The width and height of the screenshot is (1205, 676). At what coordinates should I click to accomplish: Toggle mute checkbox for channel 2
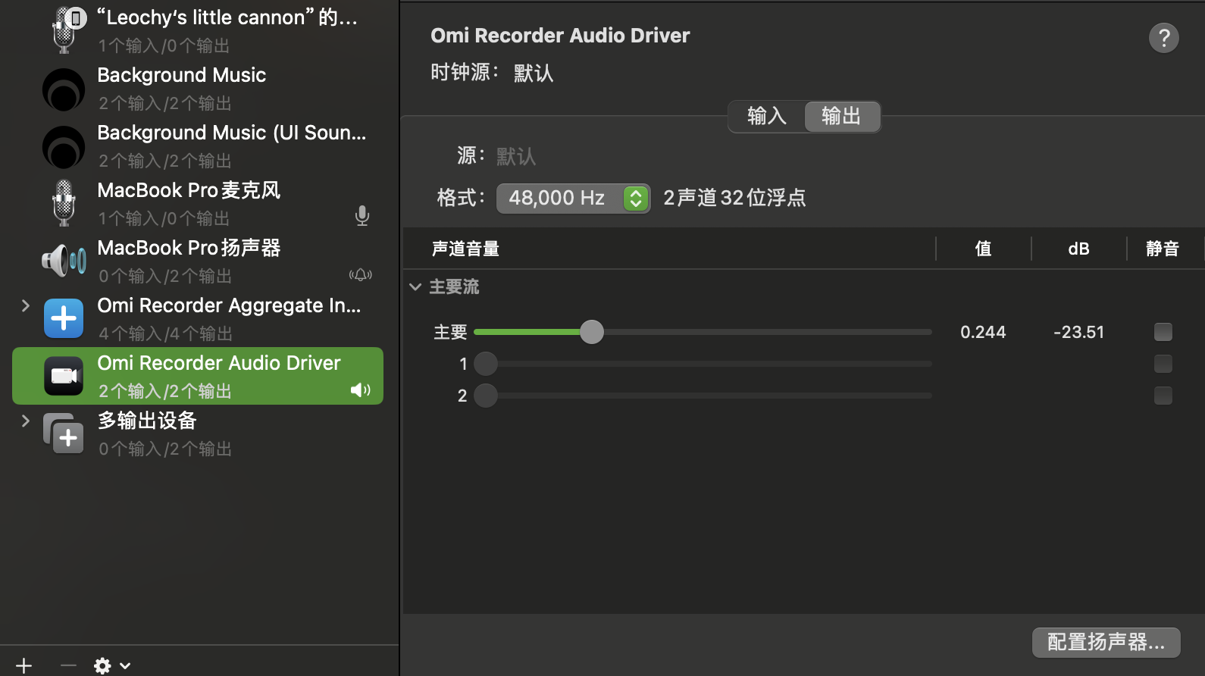(x=1163, y=396)
